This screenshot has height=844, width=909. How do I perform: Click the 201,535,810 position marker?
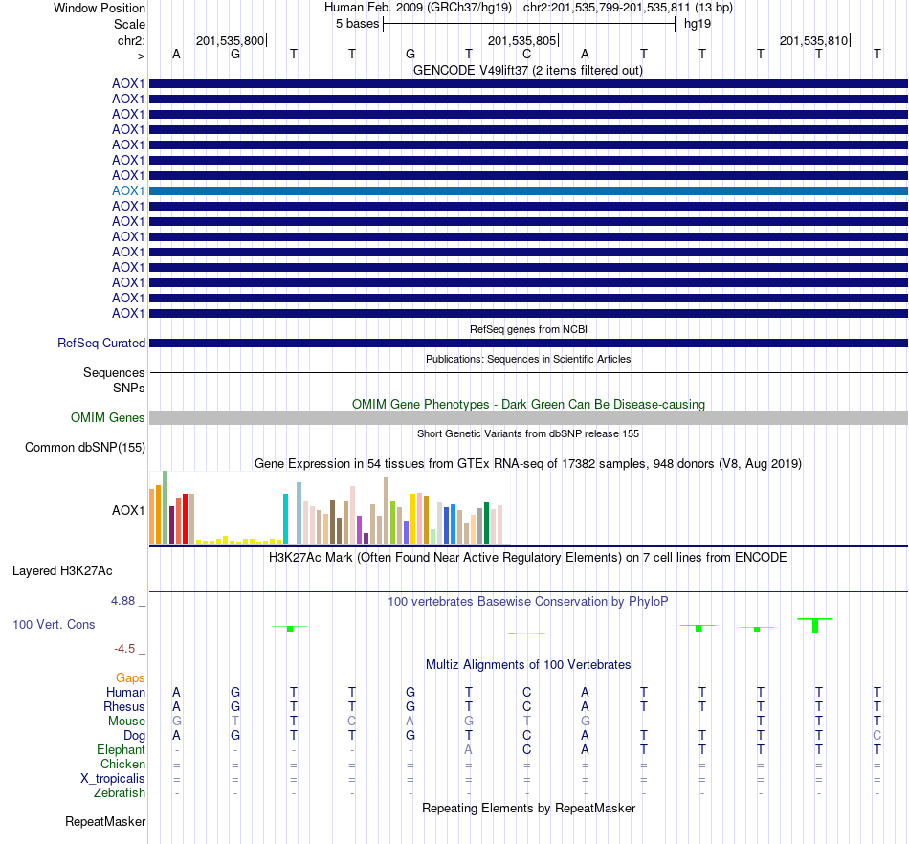coord(813,40)
